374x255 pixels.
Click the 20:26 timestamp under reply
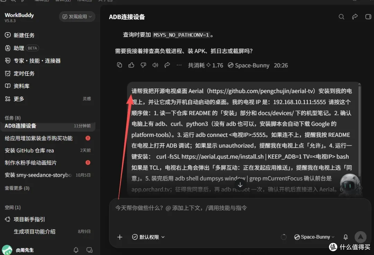[281, 65]
